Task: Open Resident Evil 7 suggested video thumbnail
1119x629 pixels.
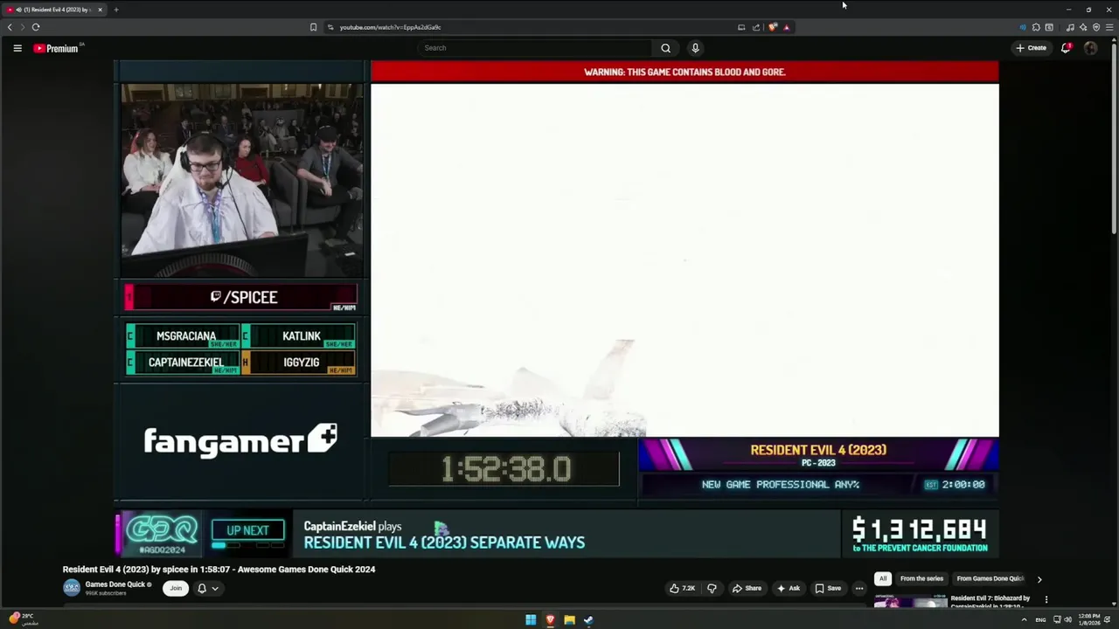Action: click(x=910, y=601)
